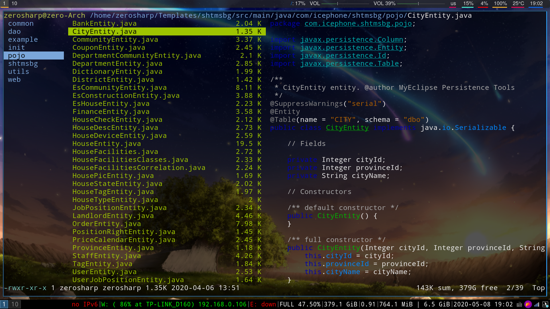Adjust the VOL 39% slider
The image size is (550, 309).
(418, 4)
